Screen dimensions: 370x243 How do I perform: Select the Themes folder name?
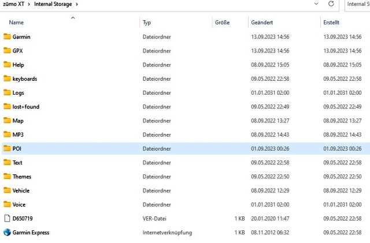22,177
